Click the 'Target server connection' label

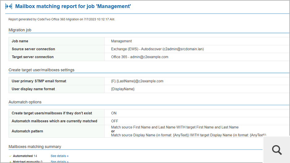33,57
